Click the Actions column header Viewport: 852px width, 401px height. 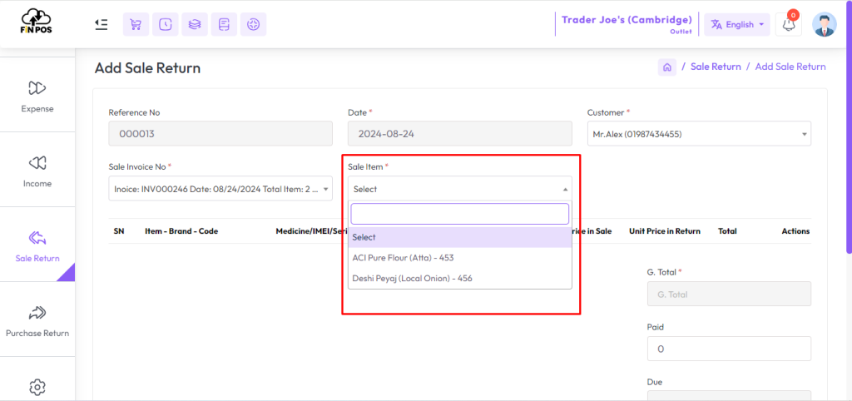point(795,231)
